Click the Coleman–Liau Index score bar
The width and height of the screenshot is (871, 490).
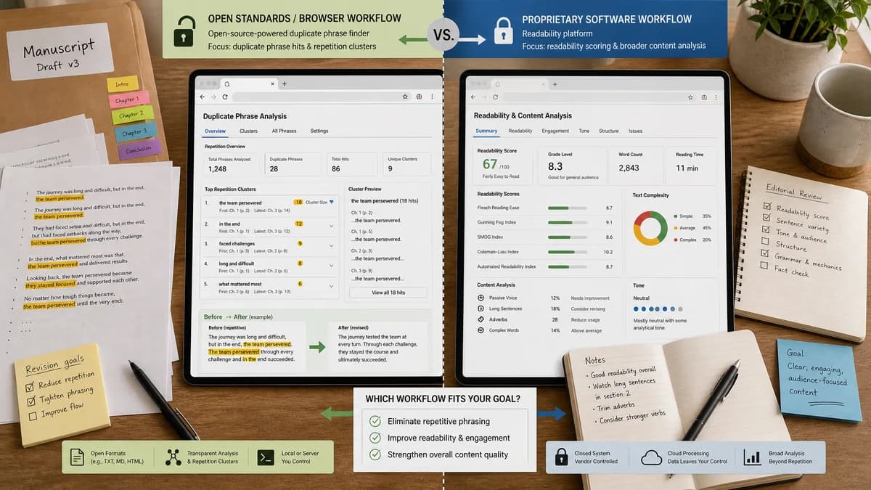[568, 252]
